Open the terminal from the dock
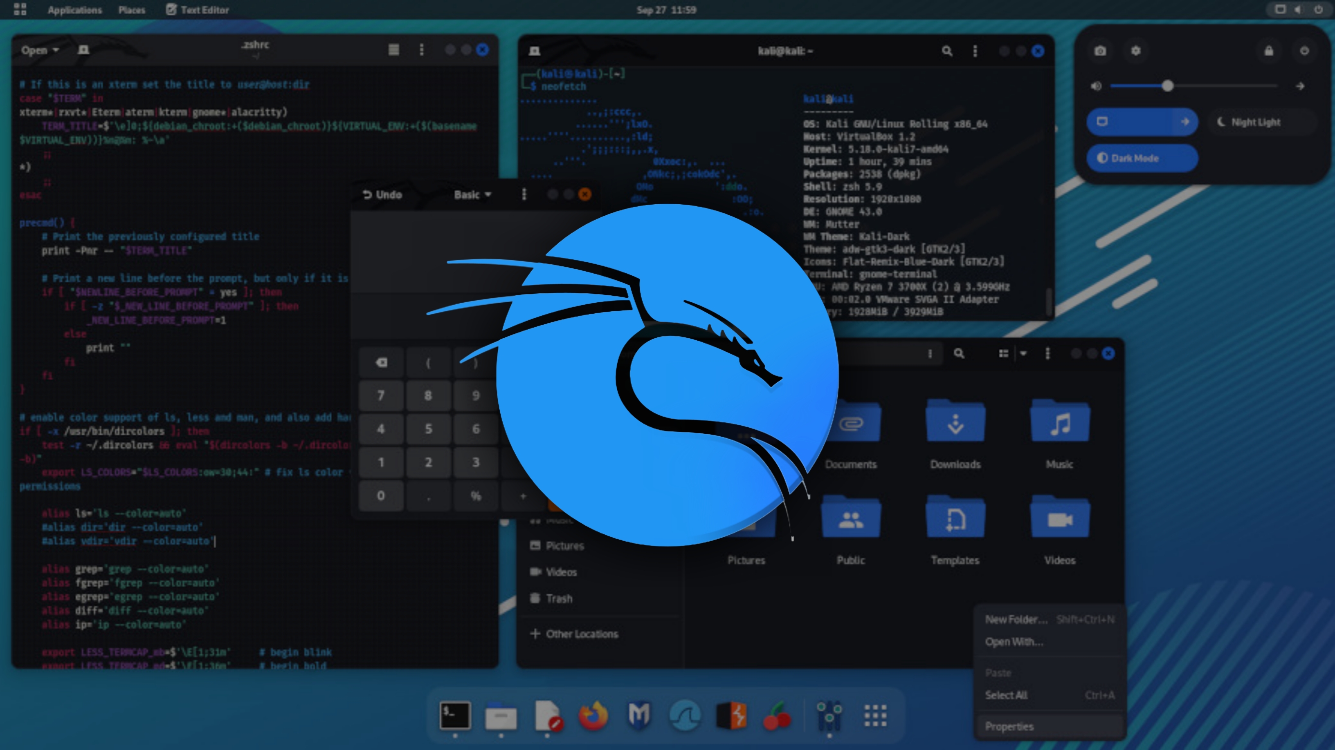This screenshot has height=750, width=1335. (x=455, y=716)
